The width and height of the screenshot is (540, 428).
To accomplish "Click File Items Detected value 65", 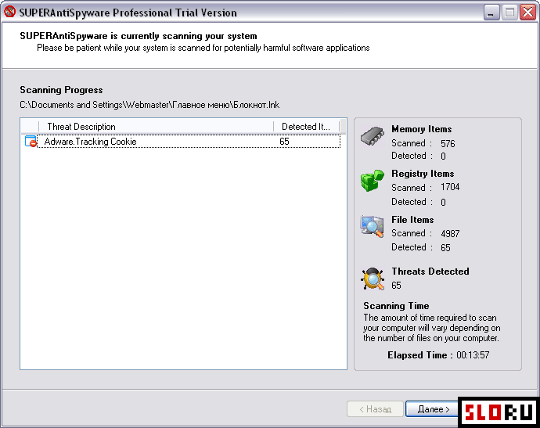I will [x=445, y=247].
